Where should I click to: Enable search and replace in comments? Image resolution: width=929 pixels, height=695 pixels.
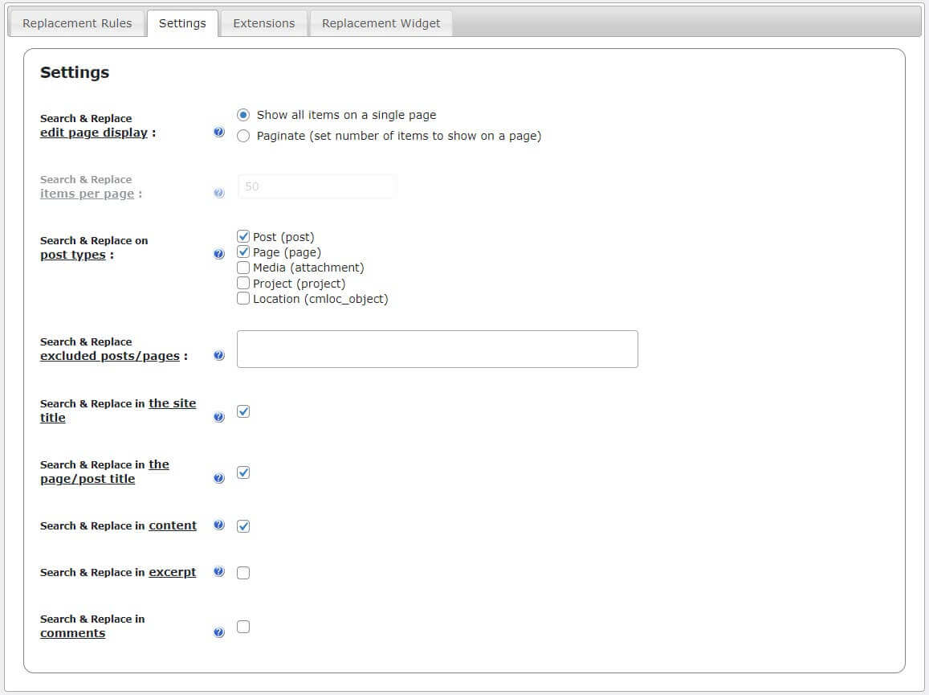point(243,627)
